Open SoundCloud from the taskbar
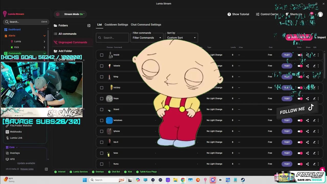The width and height of the screenshot is (327, 184). point(198,180)
